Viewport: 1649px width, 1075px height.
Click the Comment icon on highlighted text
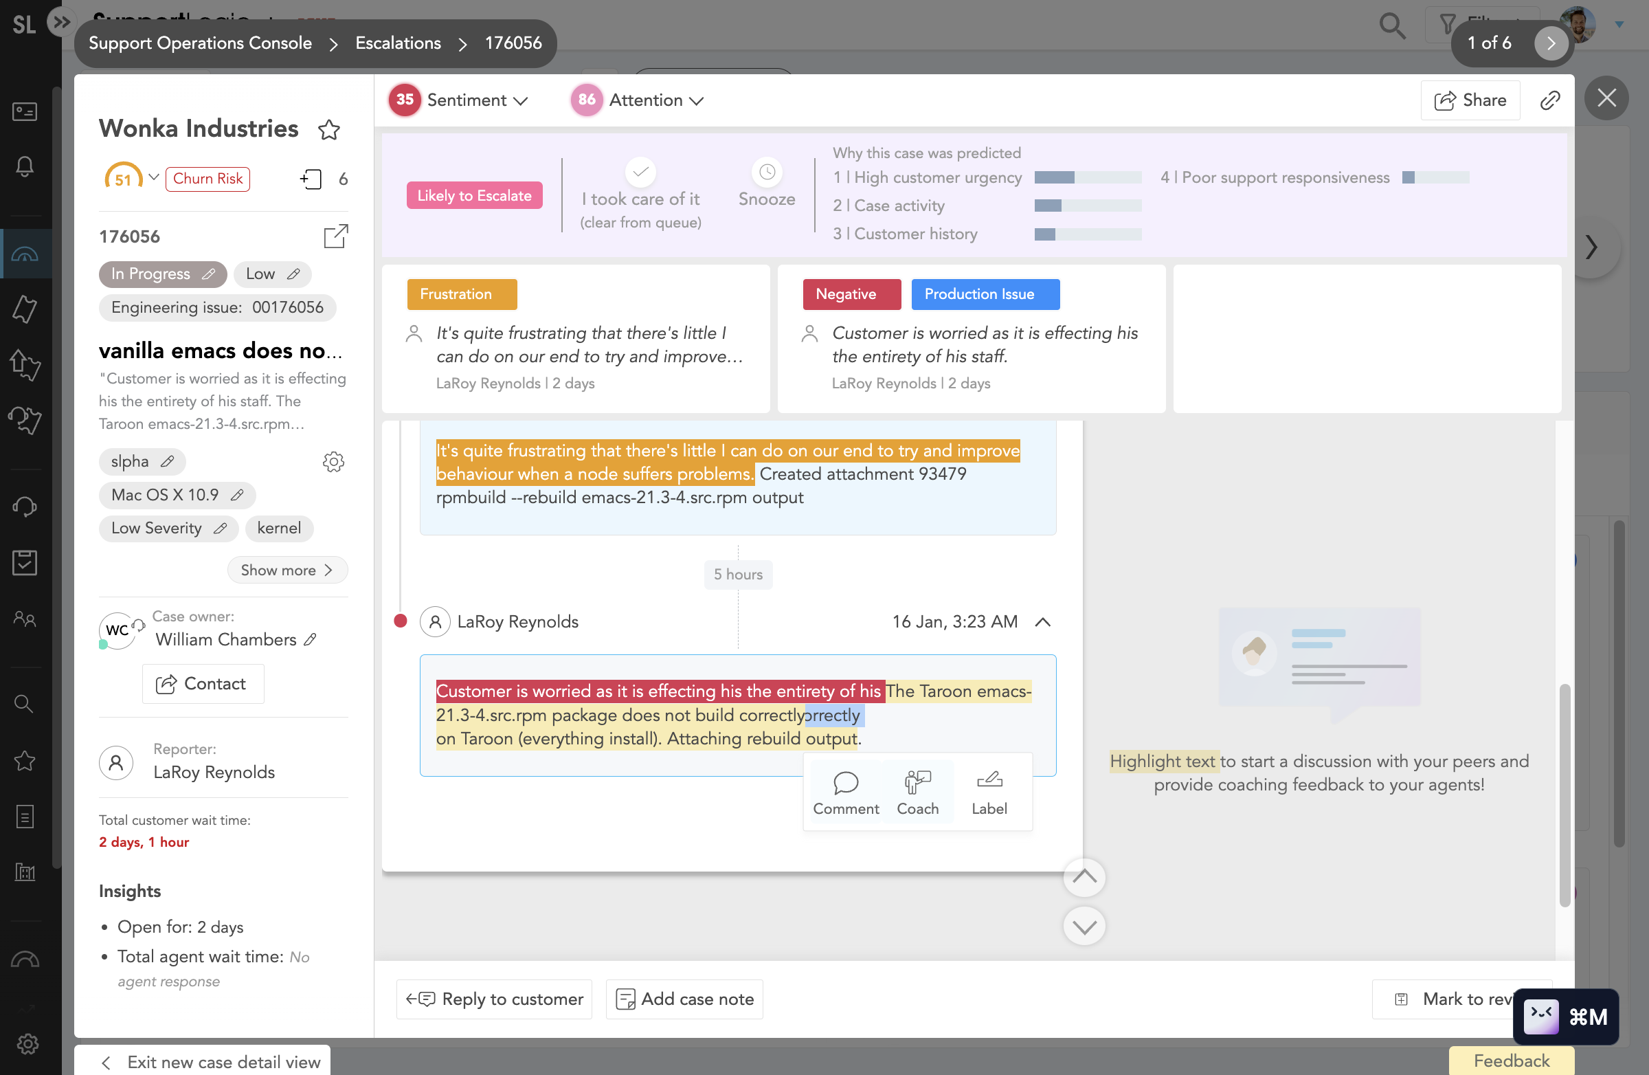click(x=845, y=779)
